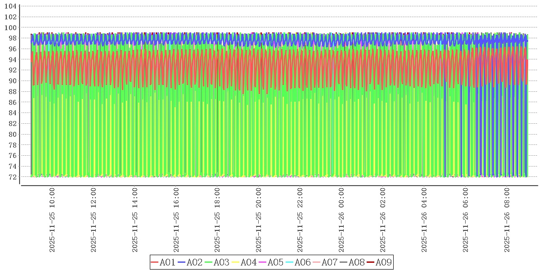Click the 2025-11-25 10:00 time axis label
Viewport: 543px width, 270px height.
pos(52,220)
